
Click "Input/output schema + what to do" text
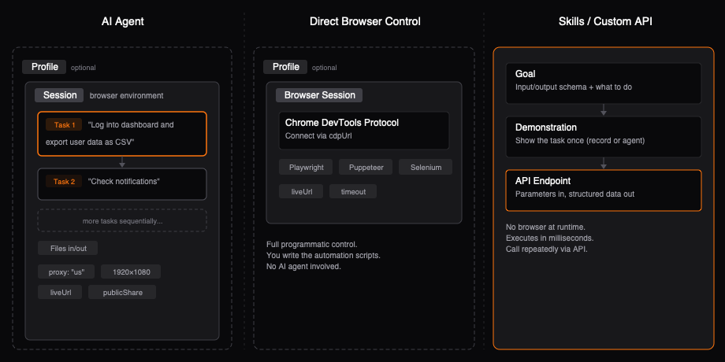574,87
